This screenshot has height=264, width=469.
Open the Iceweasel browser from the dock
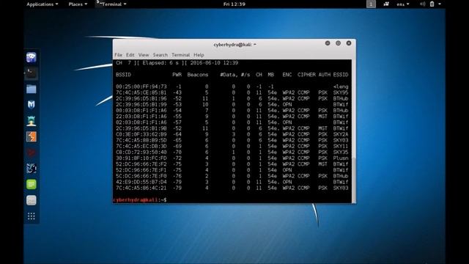(x=32, y=57)
